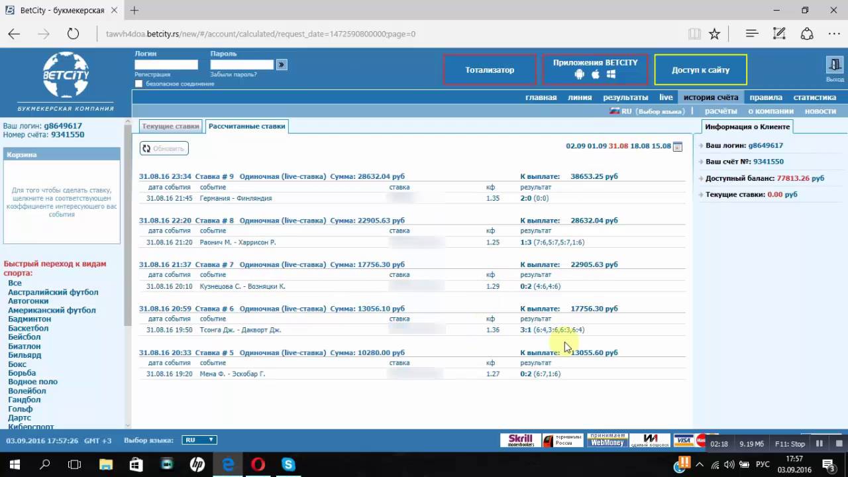Click the Выход exit door icon
Screen dimensions: 848x477
pyautogui.click(x=835, y=65)
